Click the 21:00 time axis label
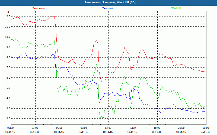This screenshot has height=135, width=217. [181, 128]
